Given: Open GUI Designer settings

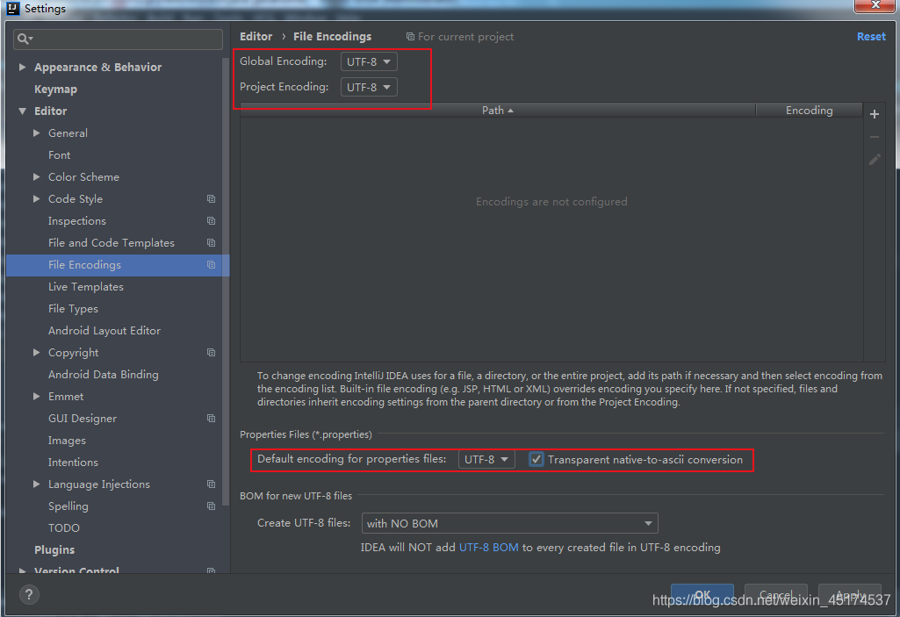Looking at the screenshot, I should [x=82, y=419].
